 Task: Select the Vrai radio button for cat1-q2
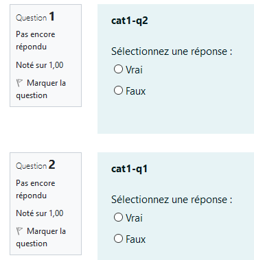[x=118, y=69]
